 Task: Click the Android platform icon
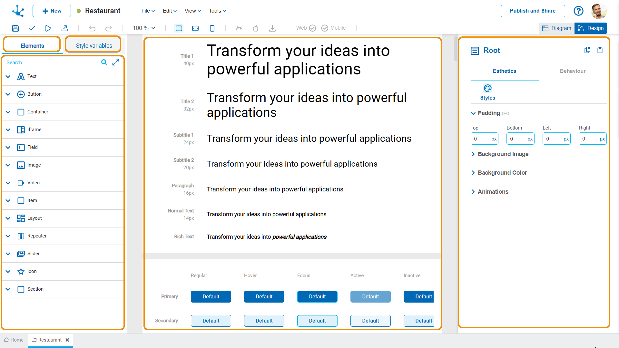[239, 28]
